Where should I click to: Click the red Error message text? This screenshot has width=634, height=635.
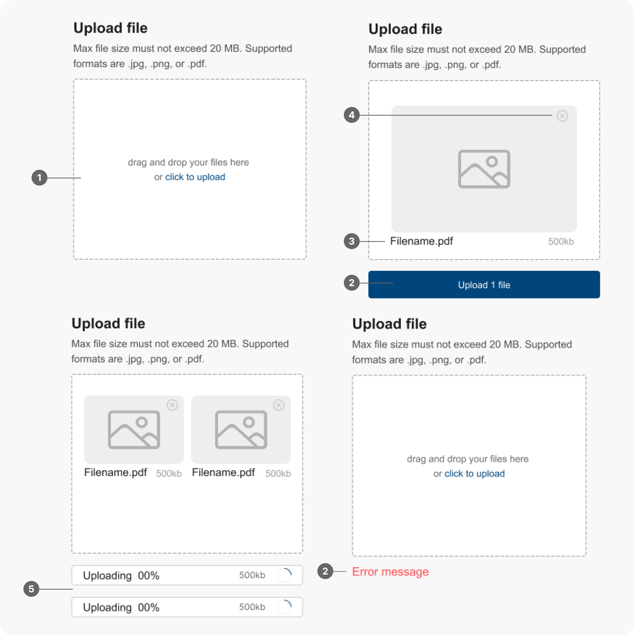tap(390, 571)
